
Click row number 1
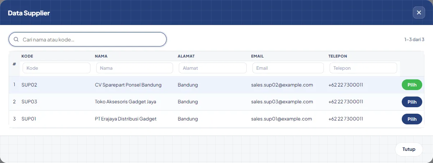point(14,85)
